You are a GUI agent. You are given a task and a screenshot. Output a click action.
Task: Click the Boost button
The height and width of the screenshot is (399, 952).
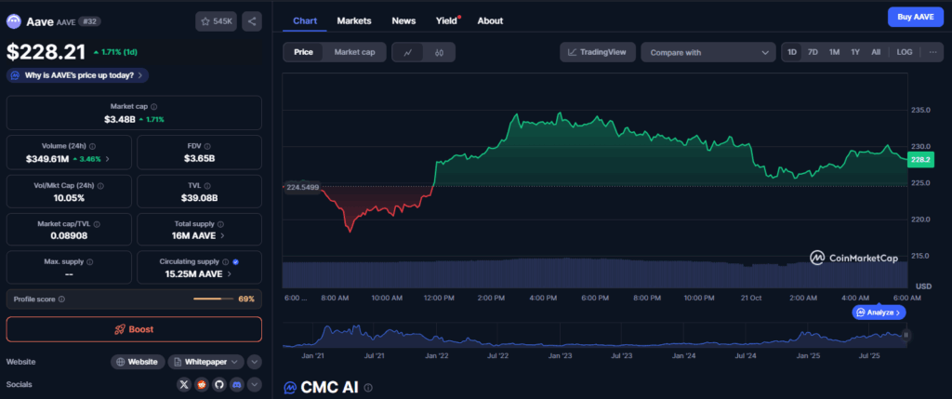pyautogui.click(x=134, y=329)
